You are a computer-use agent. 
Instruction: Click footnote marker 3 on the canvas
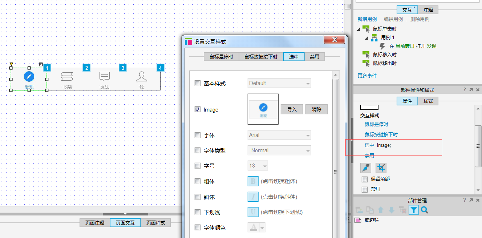tap(123, 68)
